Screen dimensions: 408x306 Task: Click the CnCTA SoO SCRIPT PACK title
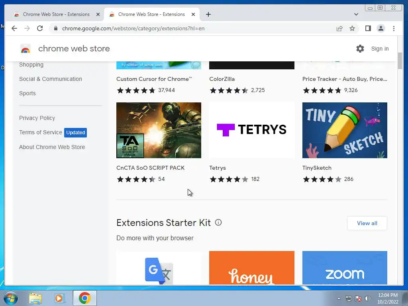click(150, 168)
